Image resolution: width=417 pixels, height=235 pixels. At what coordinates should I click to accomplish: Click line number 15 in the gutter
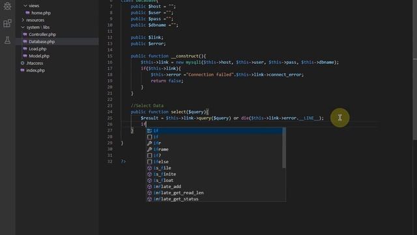[x=110, y=56]
